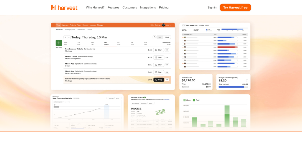
Task: Click the green New entry plus button
Action: tap(59, 43)
